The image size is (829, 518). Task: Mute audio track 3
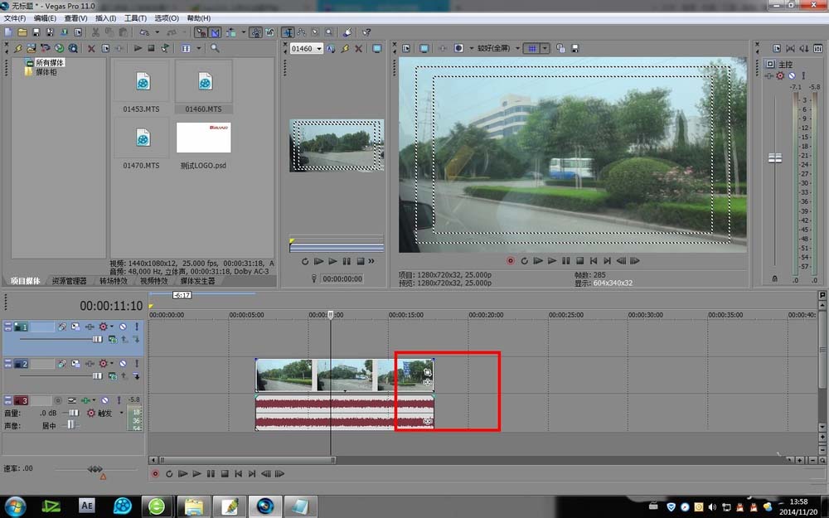click(104, 400)
